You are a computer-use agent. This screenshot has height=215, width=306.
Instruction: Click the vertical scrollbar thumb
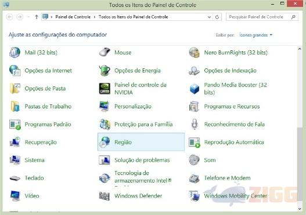point(300,165)
